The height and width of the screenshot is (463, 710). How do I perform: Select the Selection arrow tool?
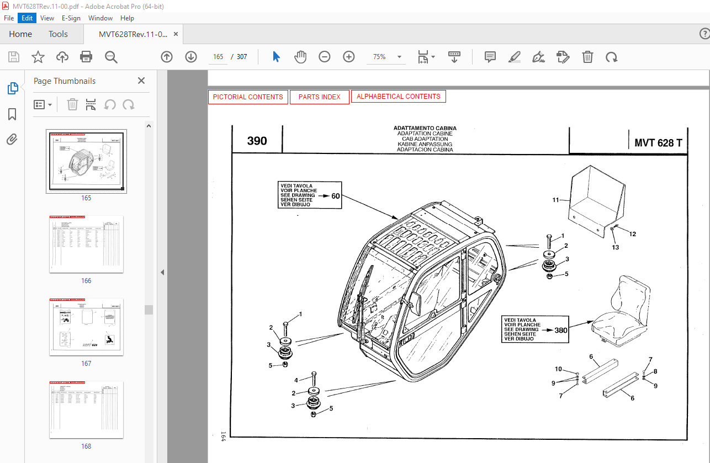277,57
